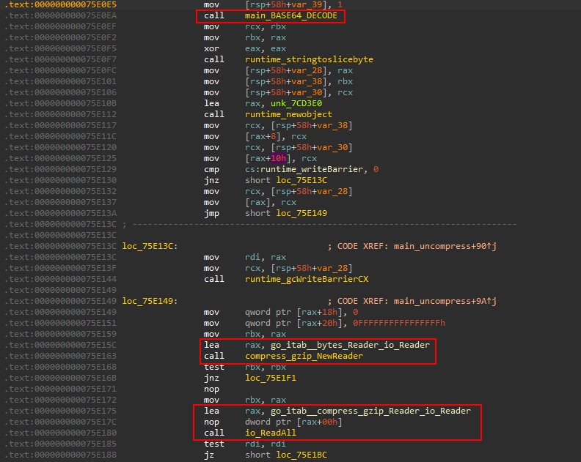
Task: Select the loc_75E13C: label definition
Action: point(150,246)
